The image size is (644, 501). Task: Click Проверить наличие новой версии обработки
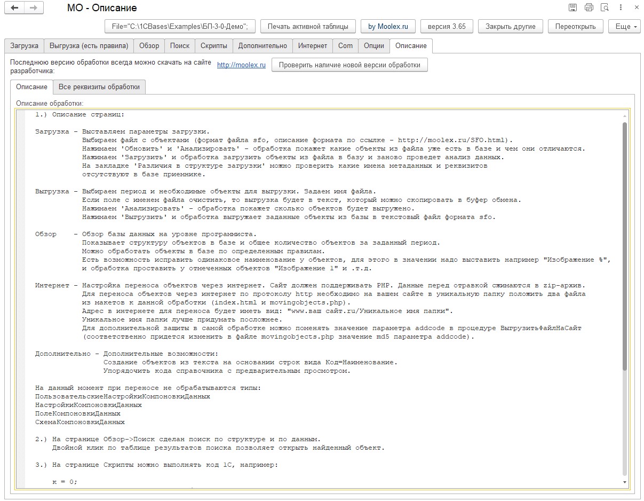point(349,65)
